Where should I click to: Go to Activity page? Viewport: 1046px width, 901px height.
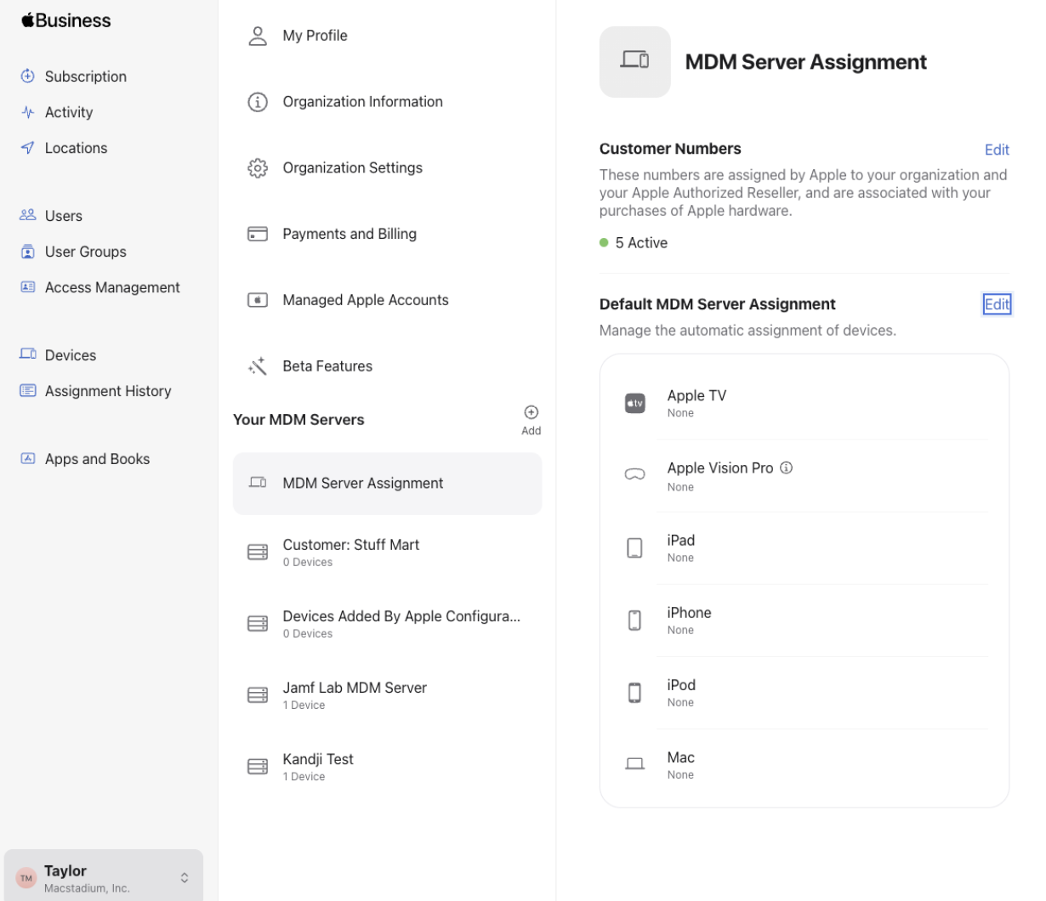coord(69,112)
